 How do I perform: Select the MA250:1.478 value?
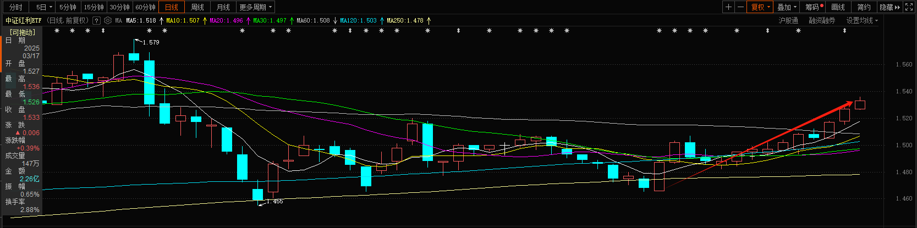click(405, 20)
